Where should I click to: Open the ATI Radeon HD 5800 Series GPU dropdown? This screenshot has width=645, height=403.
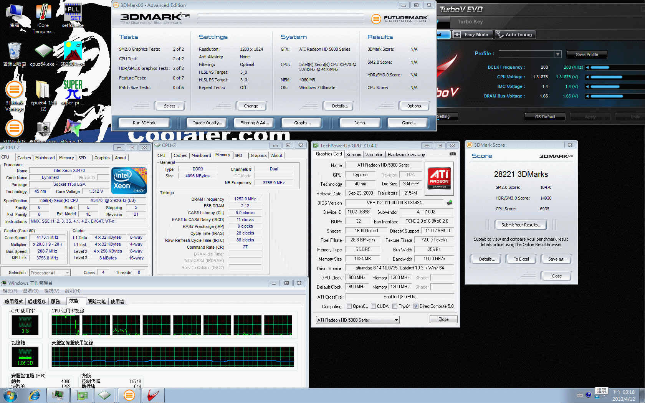pyautogui.click(x=358, y=320)
